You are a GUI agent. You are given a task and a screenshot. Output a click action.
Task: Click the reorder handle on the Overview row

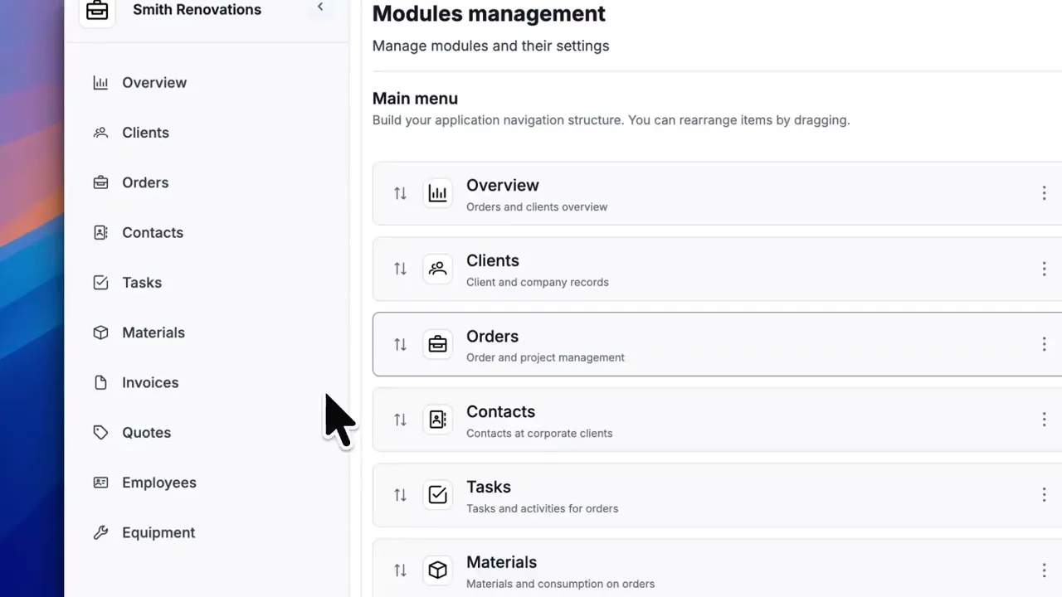[x=400, y=193]
